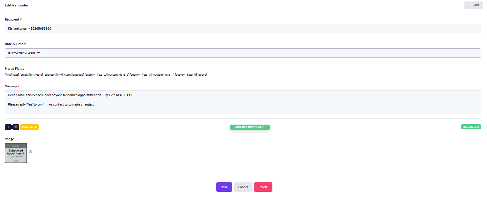This screenshot has height=197, width=487.
Task: Insert the [custom_field_5] merge field
Action: (x=186, y=75)
